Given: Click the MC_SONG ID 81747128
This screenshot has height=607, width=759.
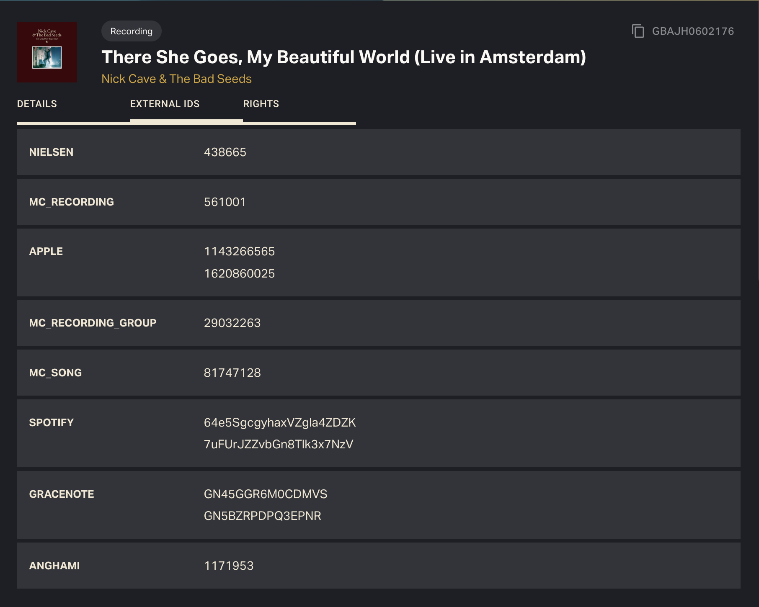Looking at the screenshot, I should pyautogui.click(x=232, y=373).
